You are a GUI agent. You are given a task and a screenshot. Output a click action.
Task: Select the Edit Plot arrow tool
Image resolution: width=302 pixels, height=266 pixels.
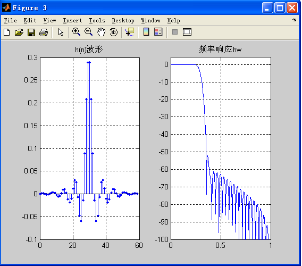(61, 32)
